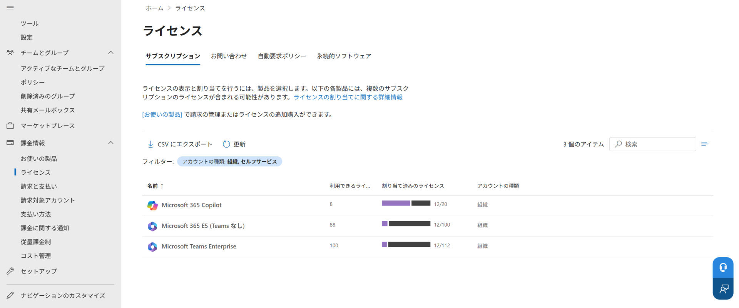
Task: Click the 課金情報 credit card icon
Action: click(10, 143)
